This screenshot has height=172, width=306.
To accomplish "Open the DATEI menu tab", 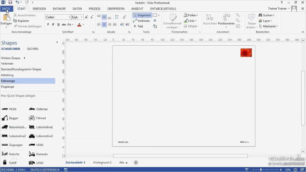I will coord(6,9).
